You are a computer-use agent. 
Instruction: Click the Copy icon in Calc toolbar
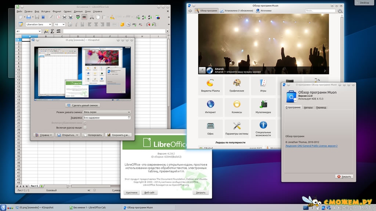coord(98,17)
